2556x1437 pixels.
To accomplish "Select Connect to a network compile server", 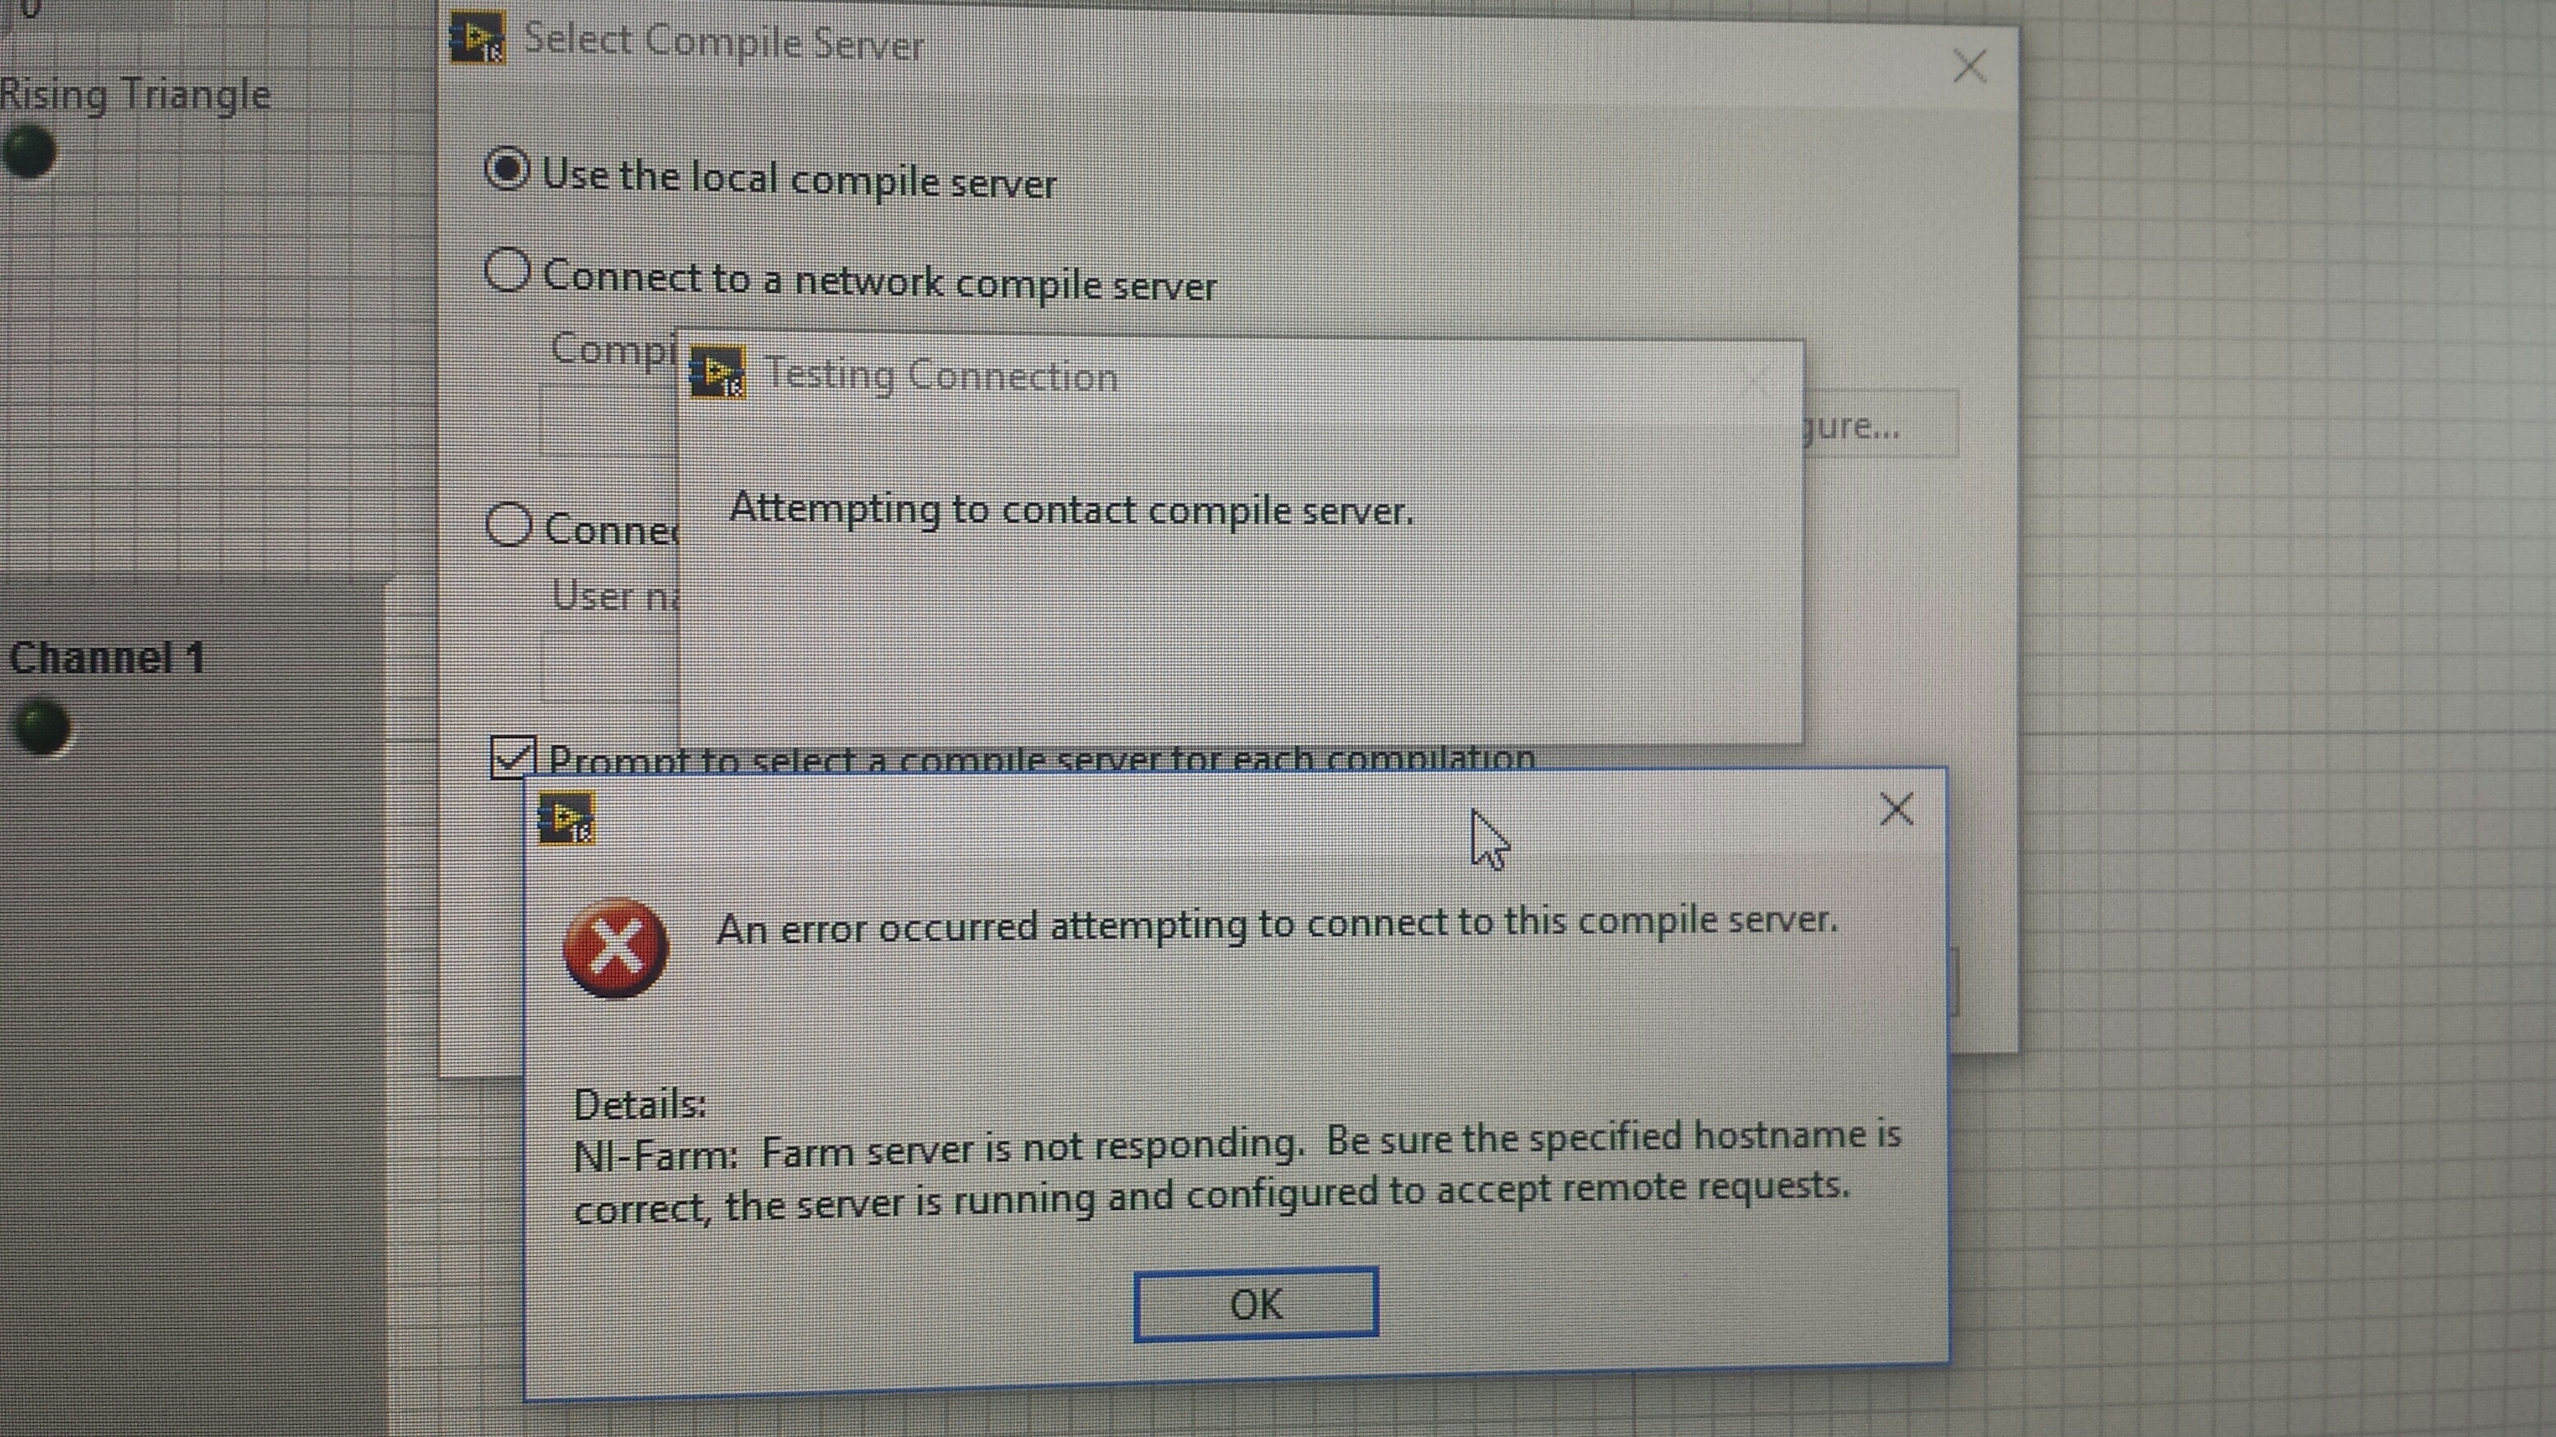I will [507, 270].
